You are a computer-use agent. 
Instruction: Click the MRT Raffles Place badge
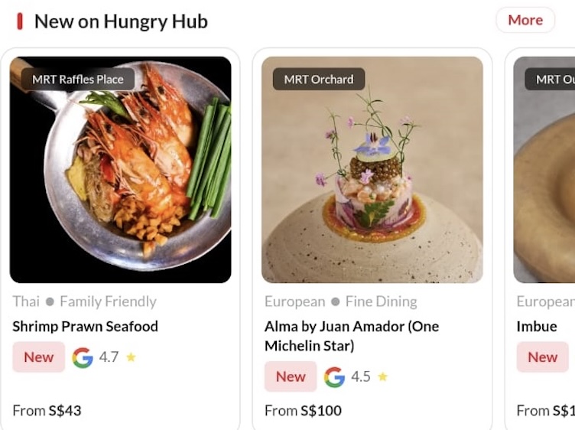[78, 79]
